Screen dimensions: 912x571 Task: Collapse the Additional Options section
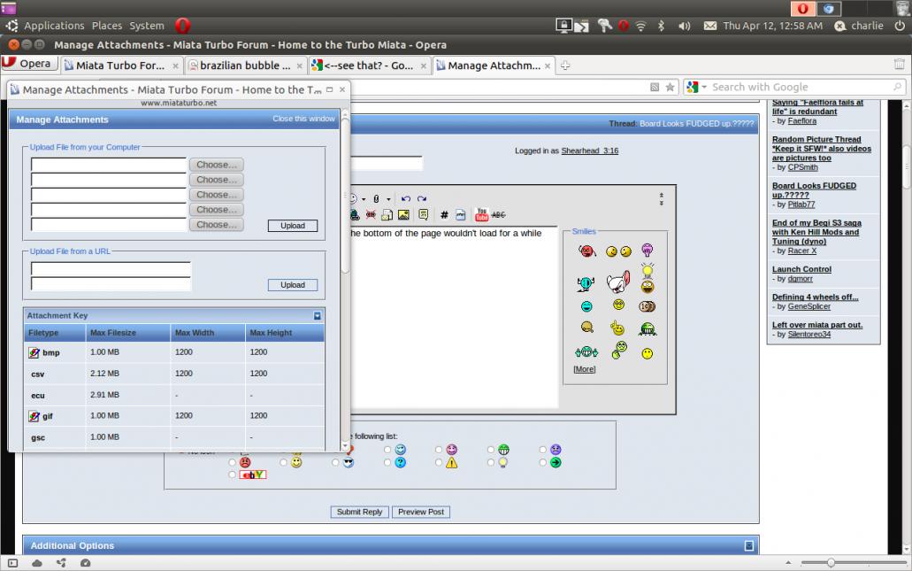coord(749,545)
